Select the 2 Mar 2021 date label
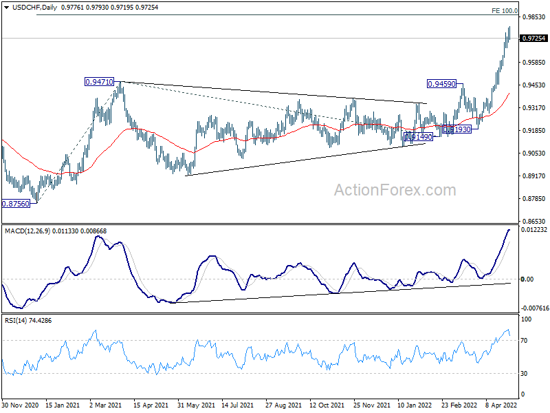 pos(106,405)
